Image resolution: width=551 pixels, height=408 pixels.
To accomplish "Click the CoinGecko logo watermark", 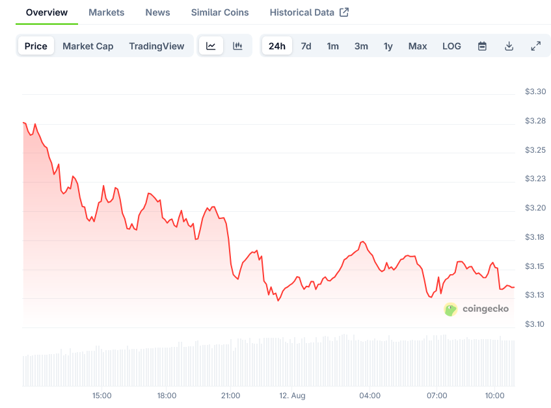I will point(477,309).
